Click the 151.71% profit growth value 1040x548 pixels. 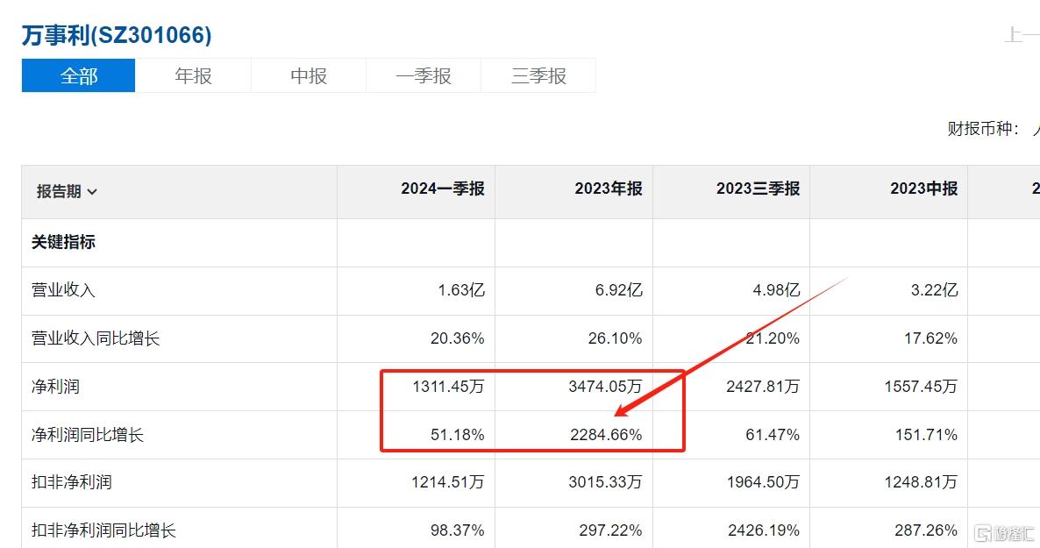[x=926, y=435]
